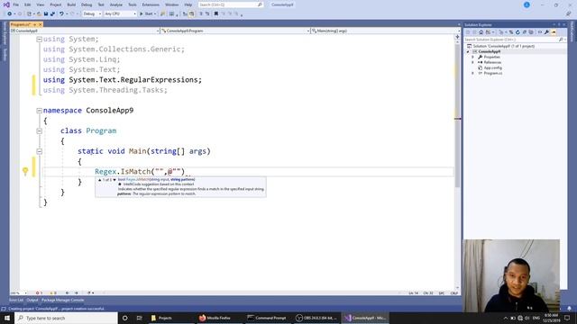Click the search magnifier in the title bar
Viewport: 577px width, 324px height.
tap(260, 4)
